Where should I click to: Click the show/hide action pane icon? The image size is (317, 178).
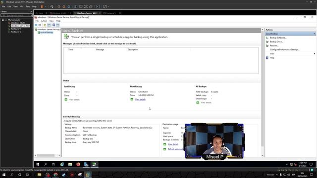click(x=58, y=25)
